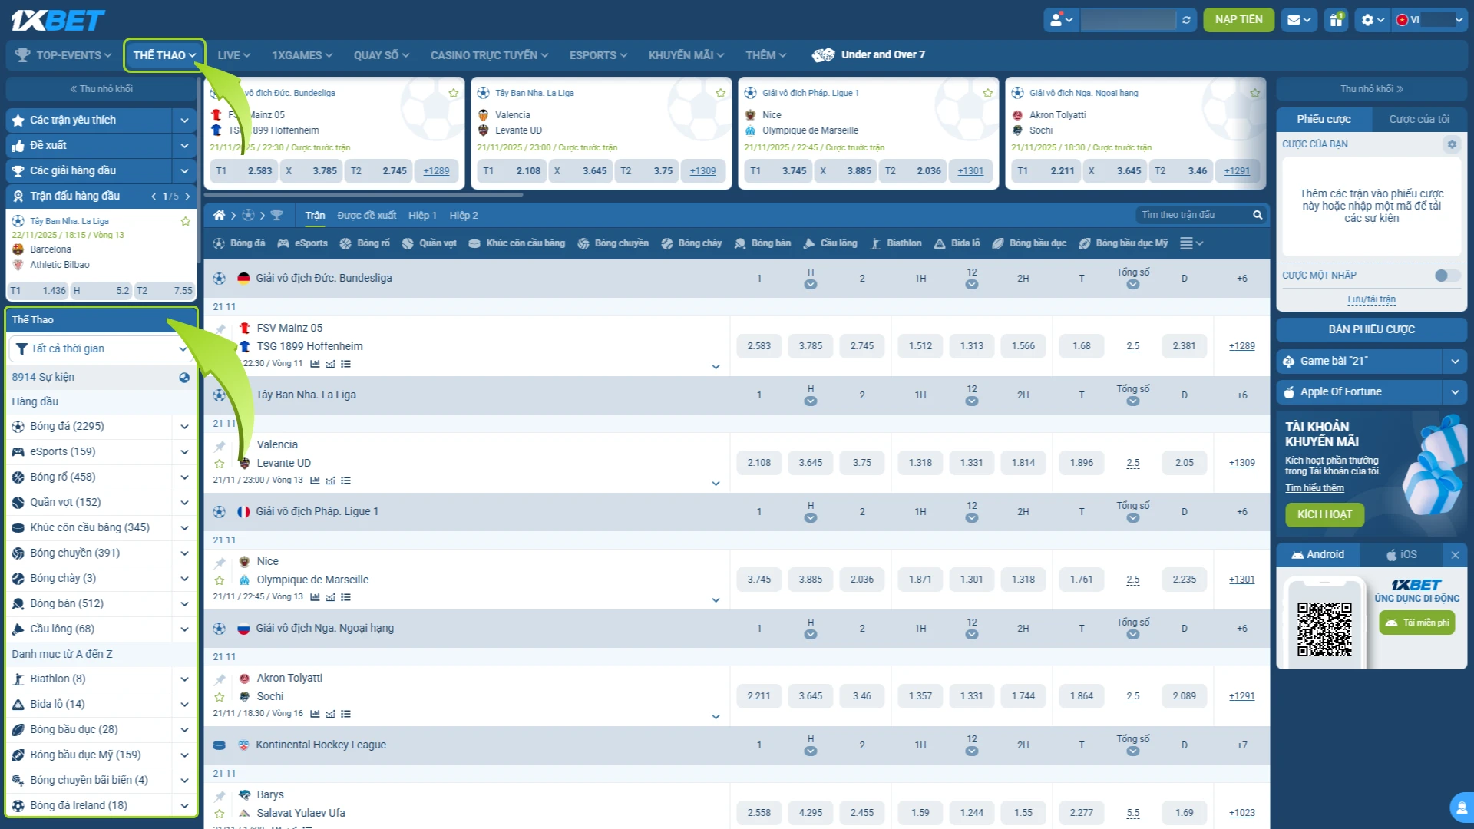
Task: Open live chat support bubble
Action: click(x=1461, y=808)
